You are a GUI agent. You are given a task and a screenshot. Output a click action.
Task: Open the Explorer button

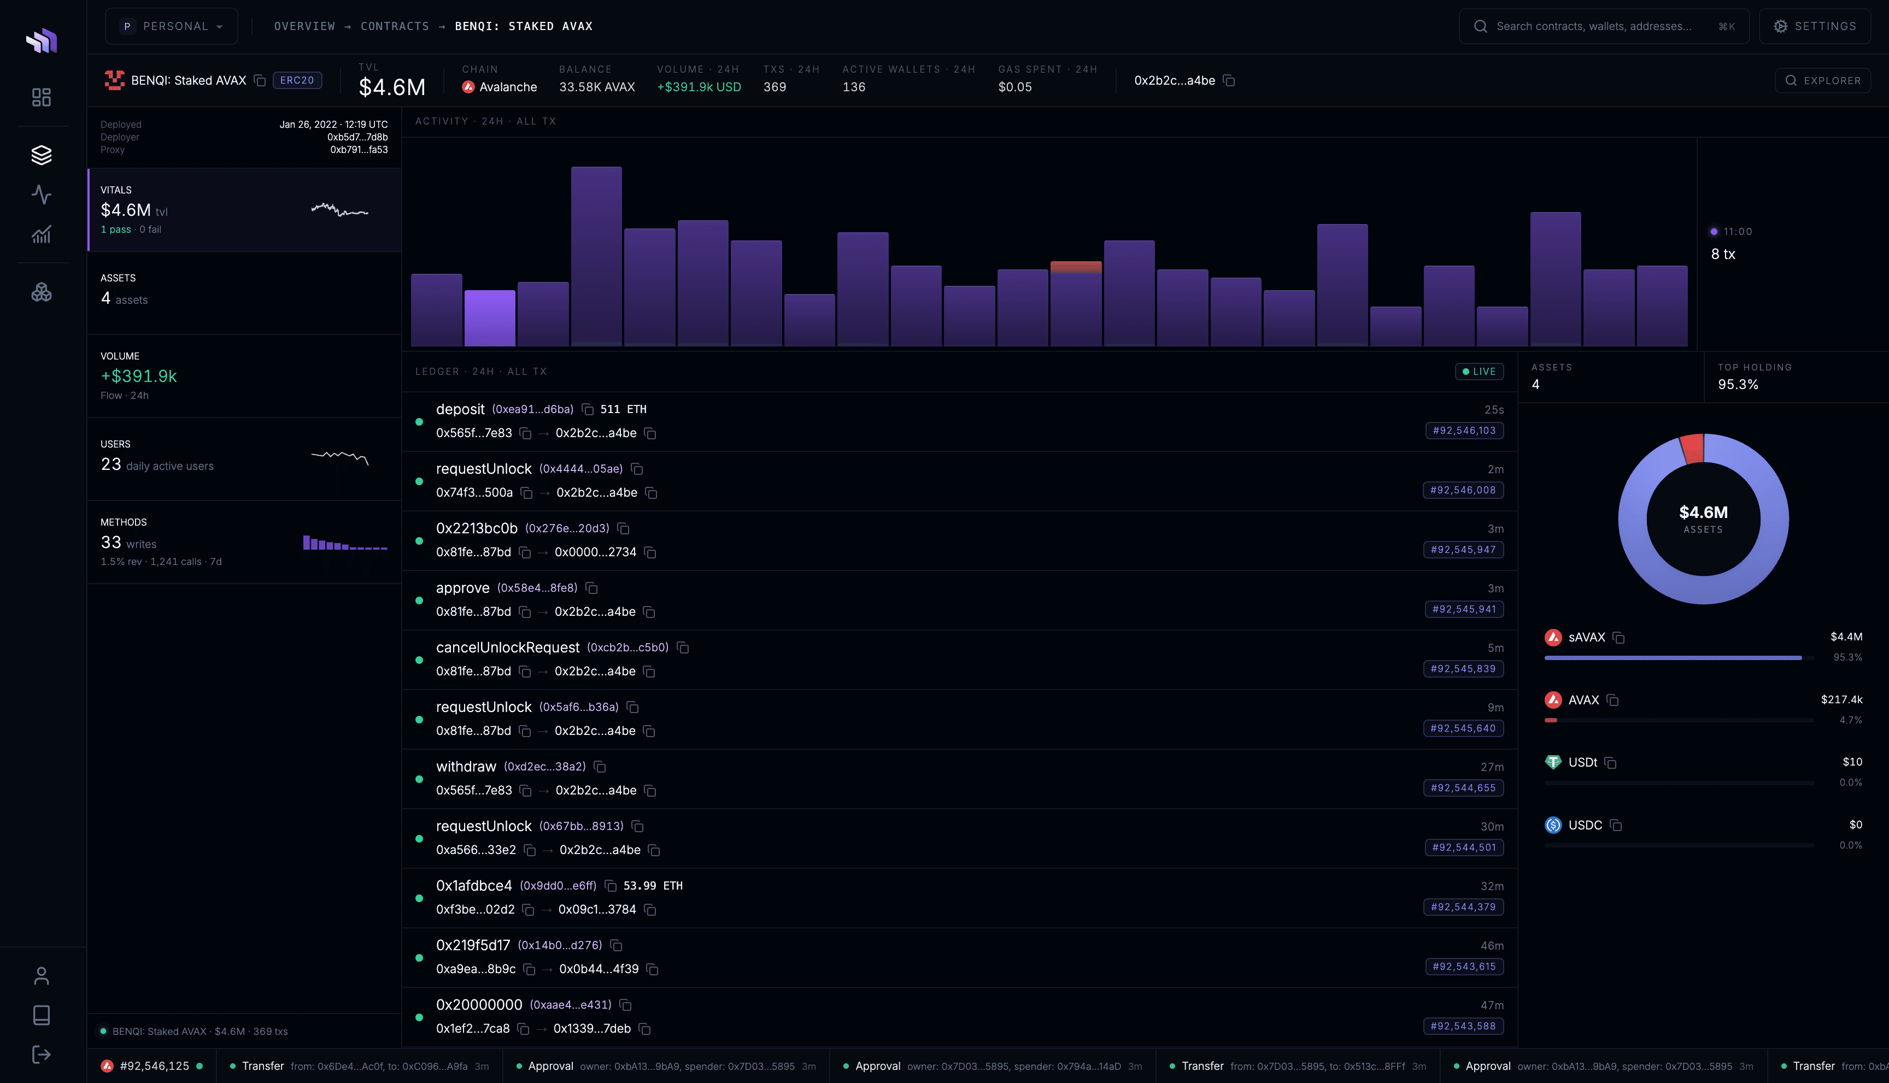tap(1823, 80)
